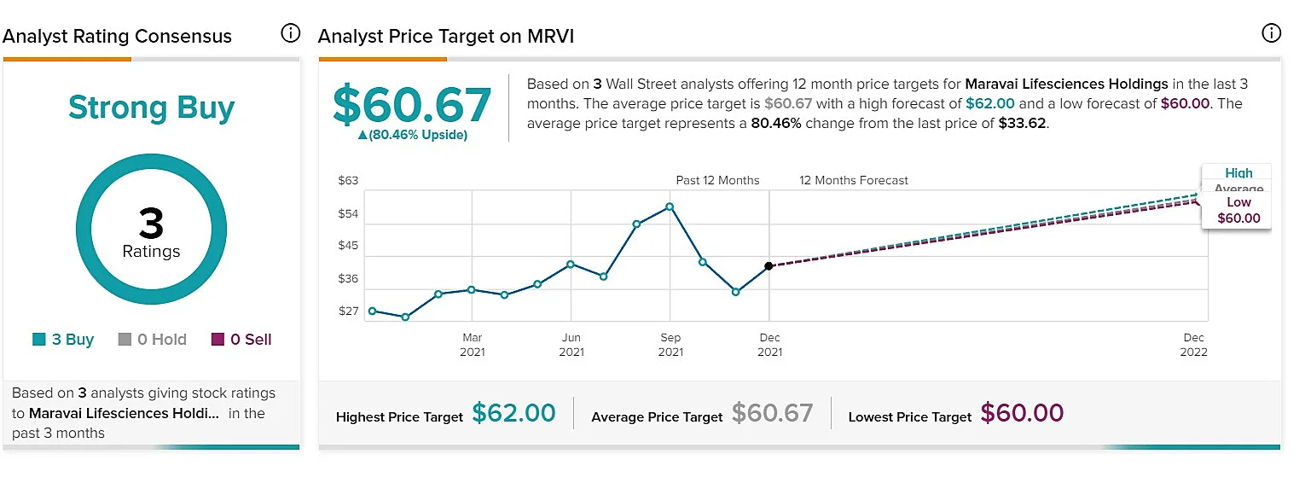Click the gray 0 Hold legend square
Image resolution: width=1305 pixels, height=483 pixels.
125,340
